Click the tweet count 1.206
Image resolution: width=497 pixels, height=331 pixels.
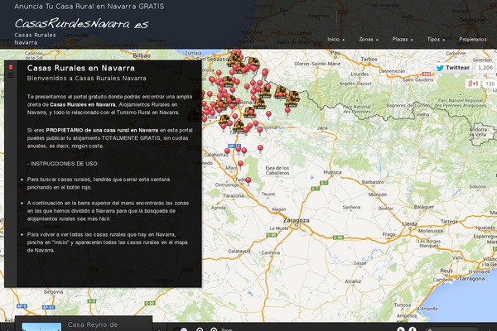[x=485, y=68]
